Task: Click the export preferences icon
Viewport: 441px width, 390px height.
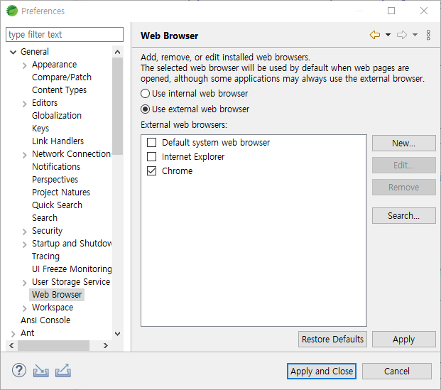Action: [x=63, y=371]
